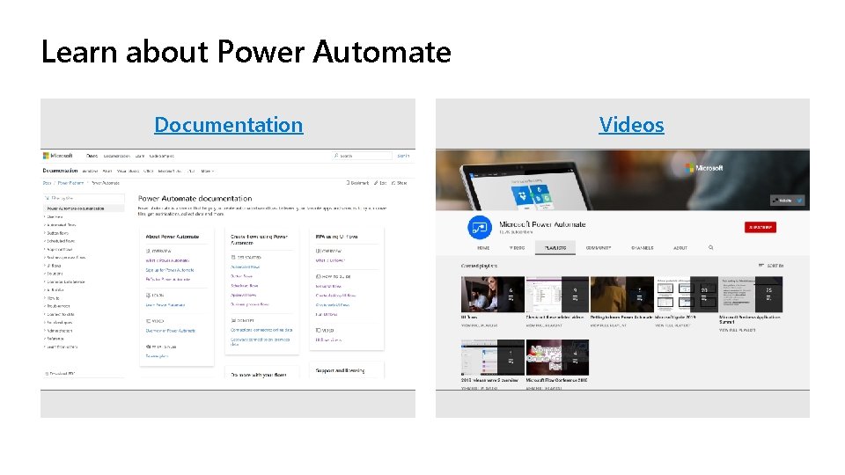Open the Run UI flows link
Screen dimensions: 845x475
pyautogui.click(x=326, y=315)
